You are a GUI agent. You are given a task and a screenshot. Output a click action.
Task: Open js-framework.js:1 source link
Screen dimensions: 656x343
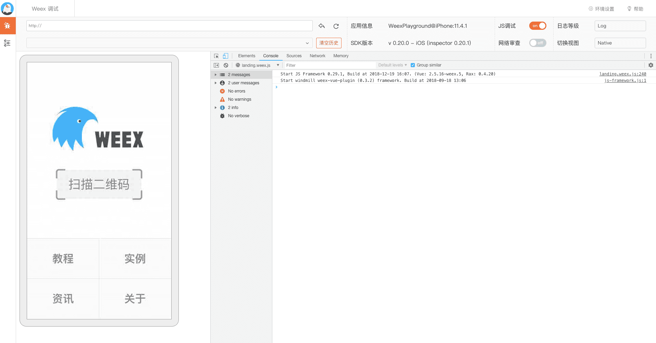[625, 81]
